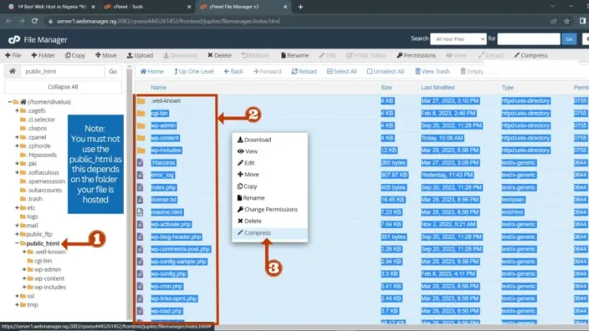Image resolution: width=589 pixels, height=331 pixels.
Task: Open the All Your Files search dropdown
Action: click(x=458, y=39)
